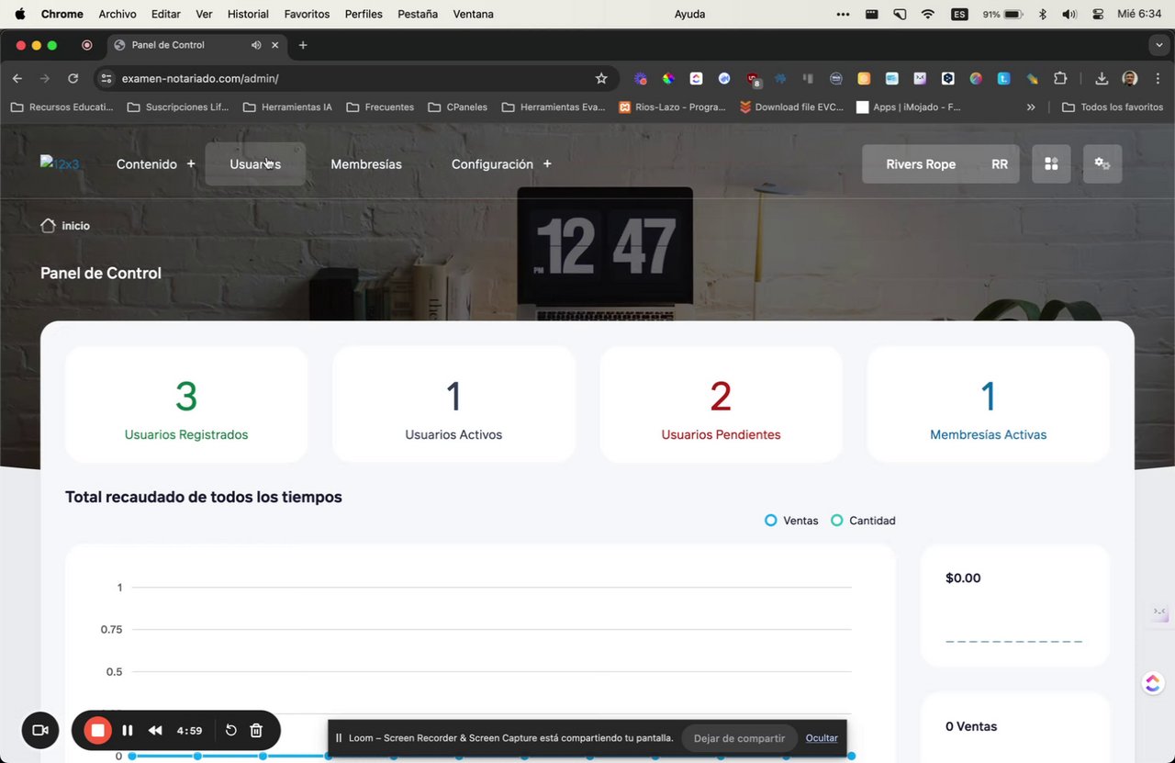Open the Herramientas IA bookmarks folder
This screenshot has height=763, width=1175.
(x=287, y=107)
